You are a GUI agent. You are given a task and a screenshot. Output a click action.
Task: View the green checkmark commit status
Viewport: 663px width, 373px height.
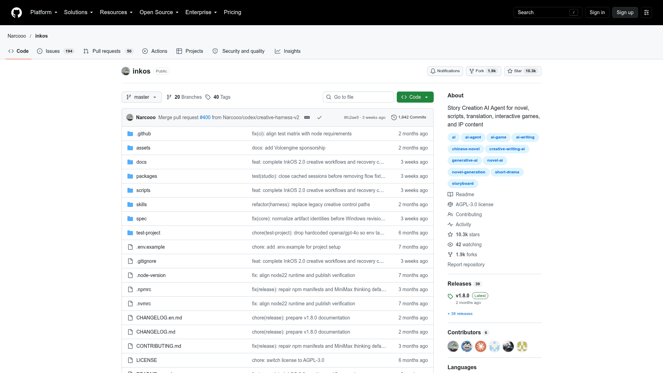pos(319,117)
